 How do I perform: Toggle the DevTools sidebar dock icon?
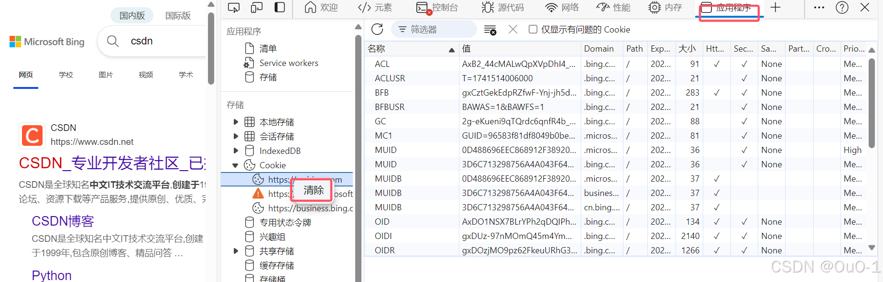tap(280, 8)
